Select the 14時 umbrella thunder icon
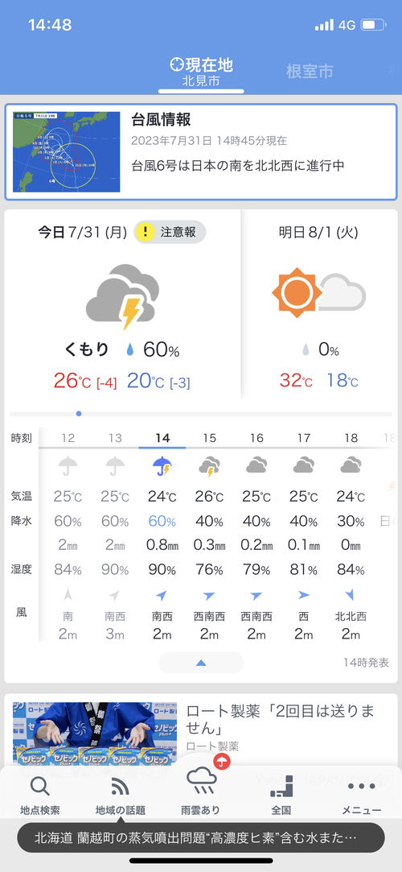402x872 pixels. [x=162, y=466]
